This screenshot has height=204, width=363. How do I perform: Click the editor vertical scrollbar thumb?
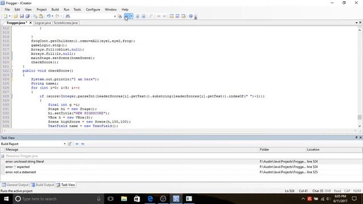pyautogui.click(x=360, y=117)
